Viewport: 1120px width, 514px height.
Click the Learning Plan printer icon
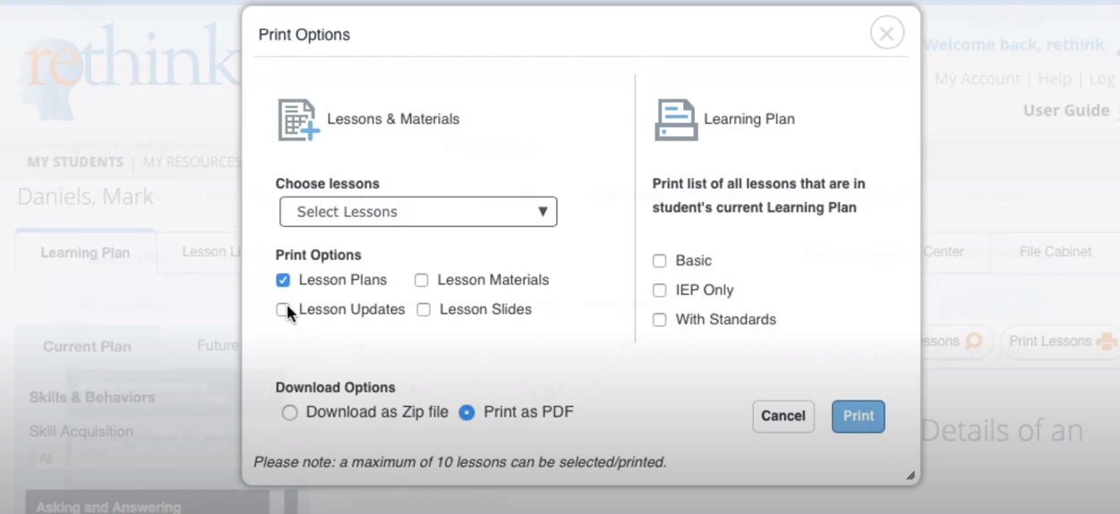click(x=676, y=120)
